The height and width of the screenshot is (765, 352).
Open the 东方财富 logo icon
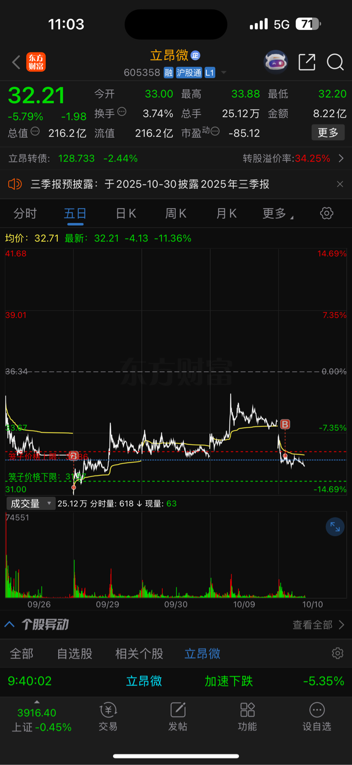pyautogui.click(x=36, y=62)
